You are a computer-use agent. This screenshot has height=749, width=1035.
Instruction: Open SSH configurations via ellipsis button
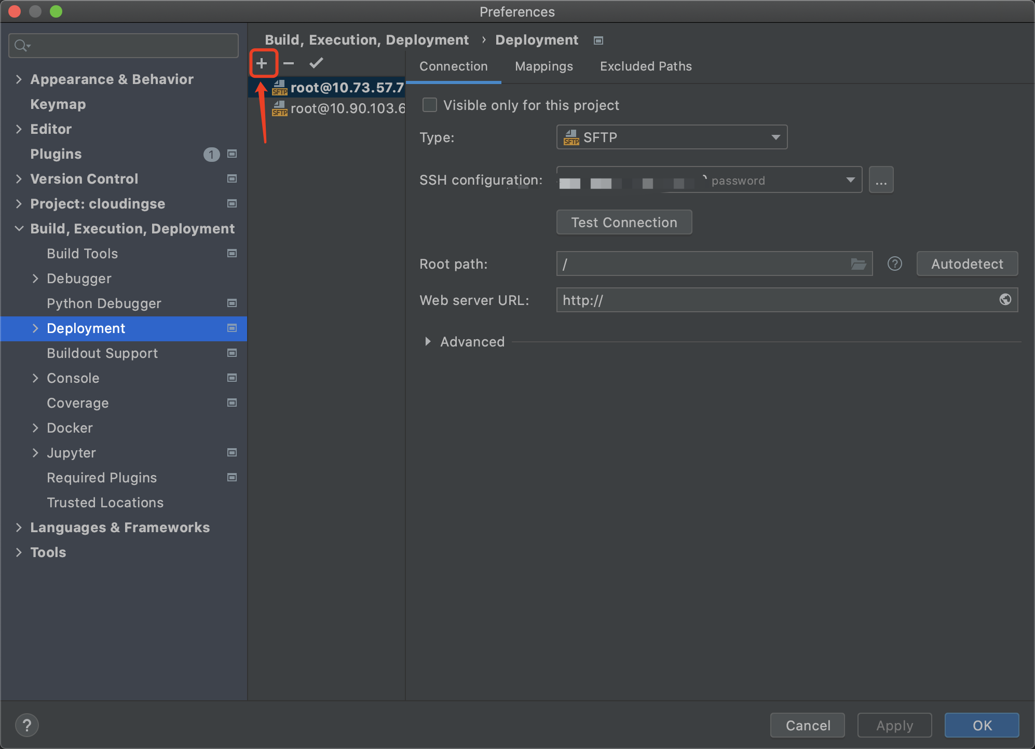click(881, 179)
